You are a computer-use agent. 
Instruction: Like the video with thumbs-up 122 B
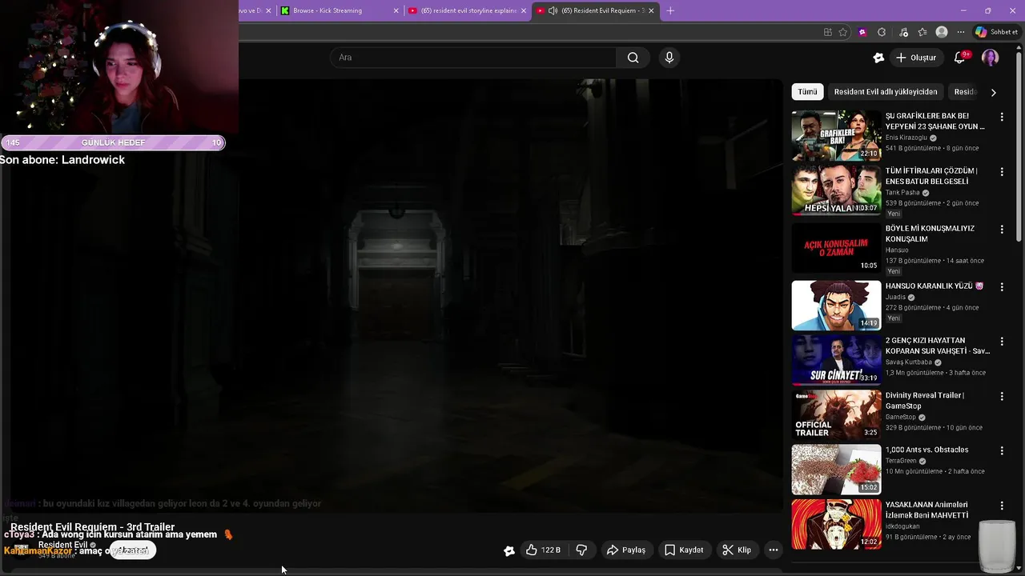pyautogui.click(x=543, y=550)
